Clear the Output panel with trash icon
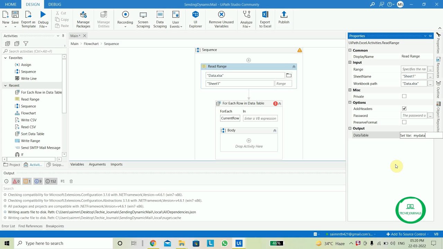The height and width of the screenshot is (249, 443). click(x=71, y=181)
